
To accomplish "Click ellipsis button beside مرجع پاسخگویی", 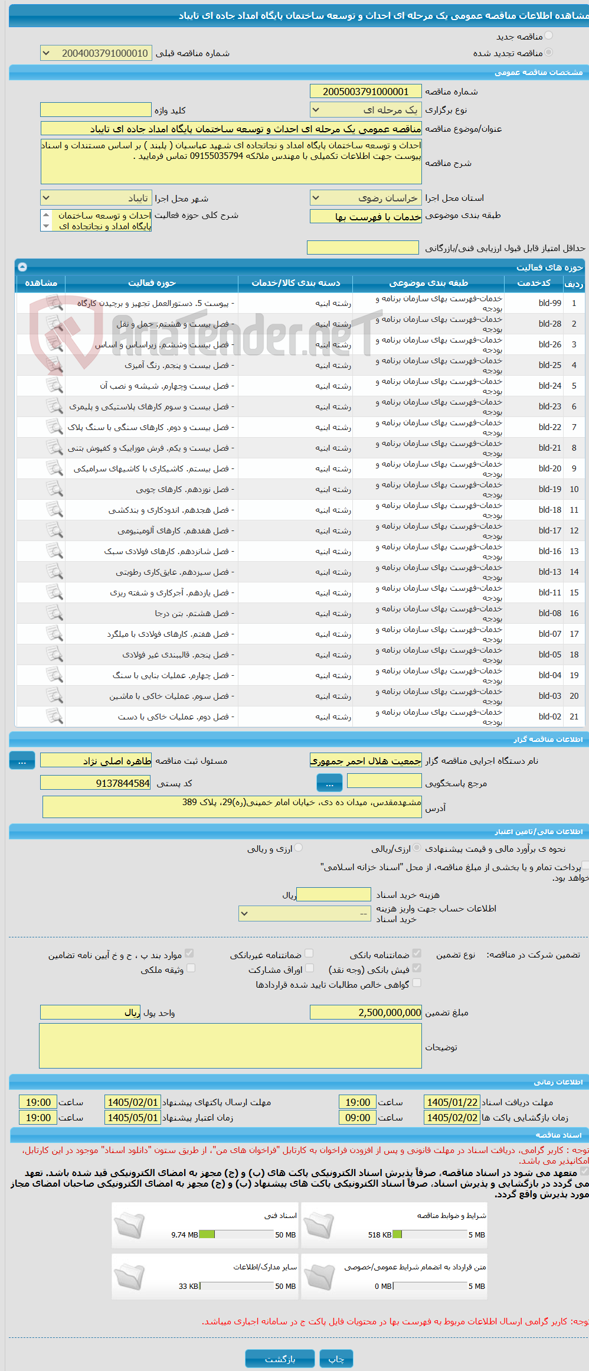I will [x=329, y=783].
